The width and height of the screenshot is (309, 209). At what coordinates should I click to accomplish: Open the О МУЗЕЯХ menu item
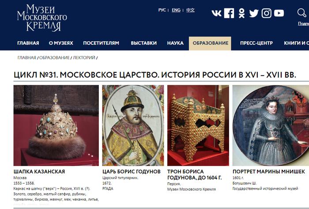[x=61, y=43]
